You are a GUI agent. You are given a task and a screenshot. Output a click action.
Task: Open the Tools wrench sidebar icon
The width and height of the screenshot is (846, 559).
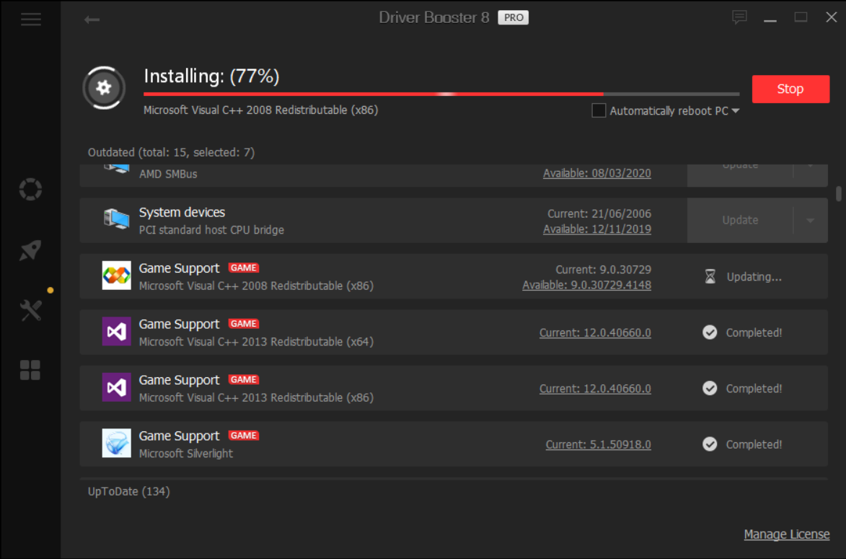(31, 310)
